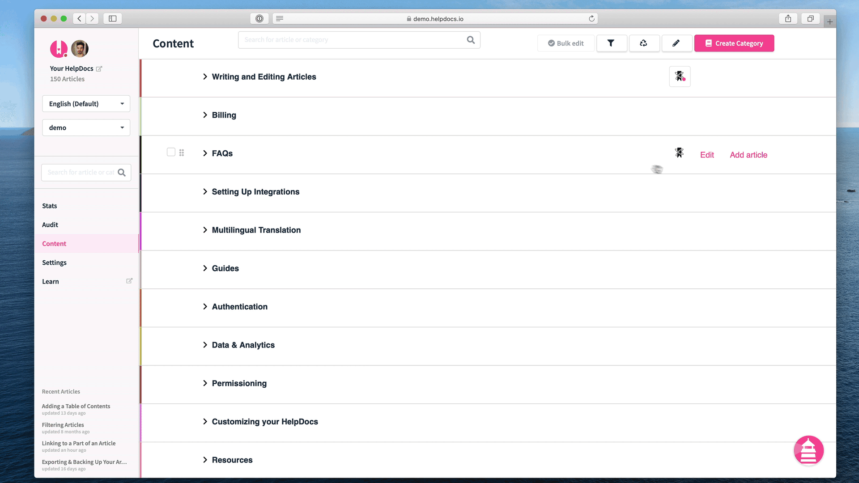Click the pink HelpDocs logo in sidebar
Viewport: 859px width, 483px height.
click(59, 49)
